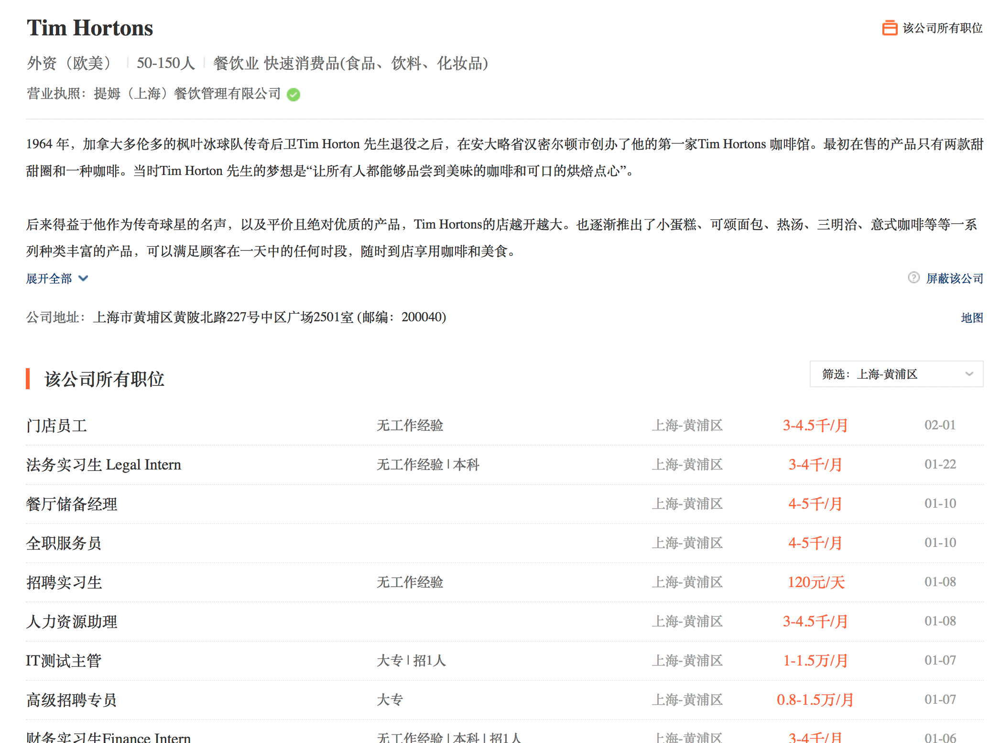The height and width of the screenshot is (743, 1000).
Task: Click 展开全部 to show full text
Action: coord(49,278)
